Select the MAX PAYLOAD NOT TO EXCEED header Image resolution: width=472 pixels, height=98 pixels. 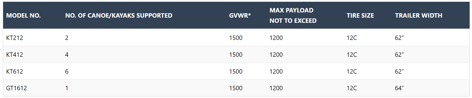(293, 16)
